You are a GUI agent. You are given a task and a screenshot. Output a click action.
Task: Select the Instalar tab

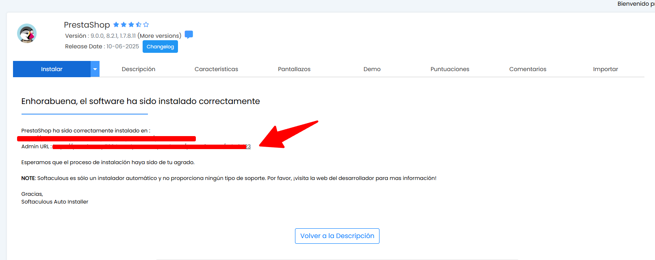click(52, 69)
